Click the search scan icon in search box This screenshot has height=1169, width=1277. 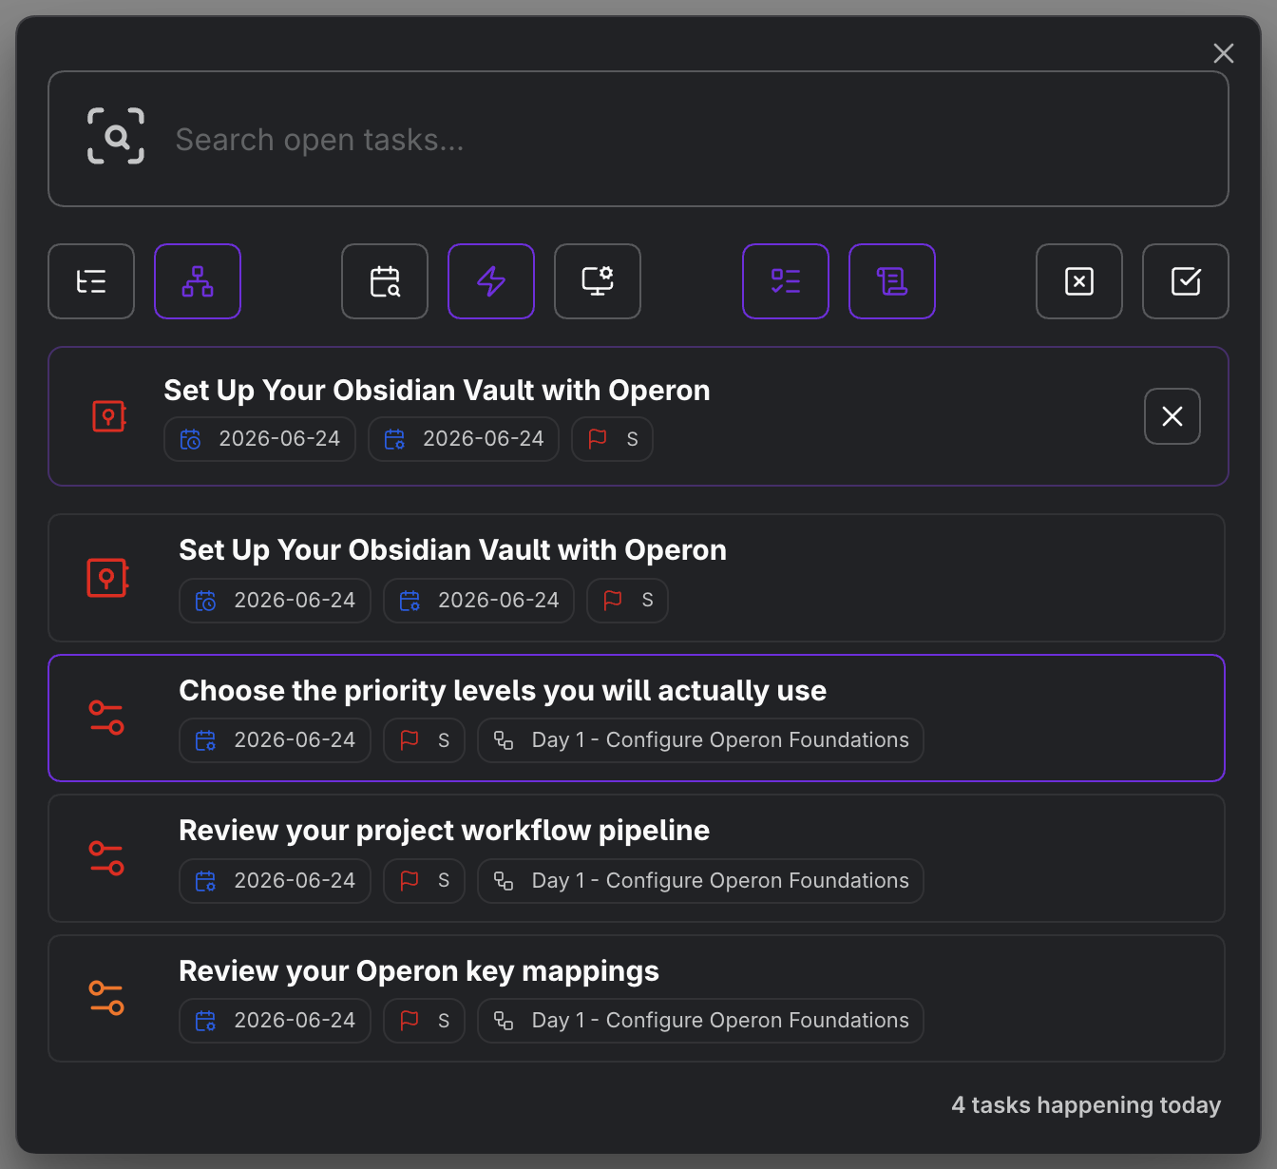[116, 136]
